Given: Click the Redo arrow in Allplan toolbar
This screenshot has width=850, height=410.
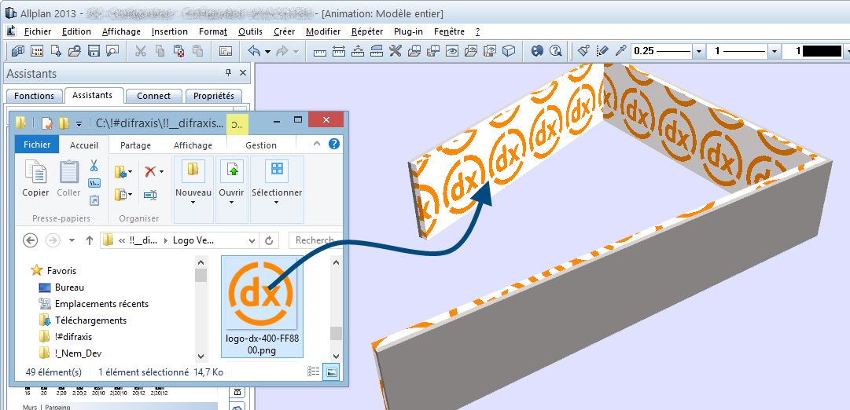Looking at the screenshot, I should click(x=281, y=52).
